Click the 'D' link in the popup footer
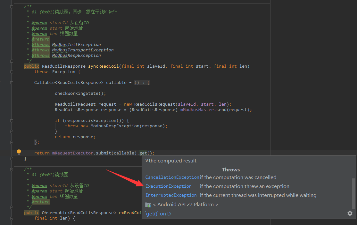Viewport: 357px width, 225px height. click(168, 214)
